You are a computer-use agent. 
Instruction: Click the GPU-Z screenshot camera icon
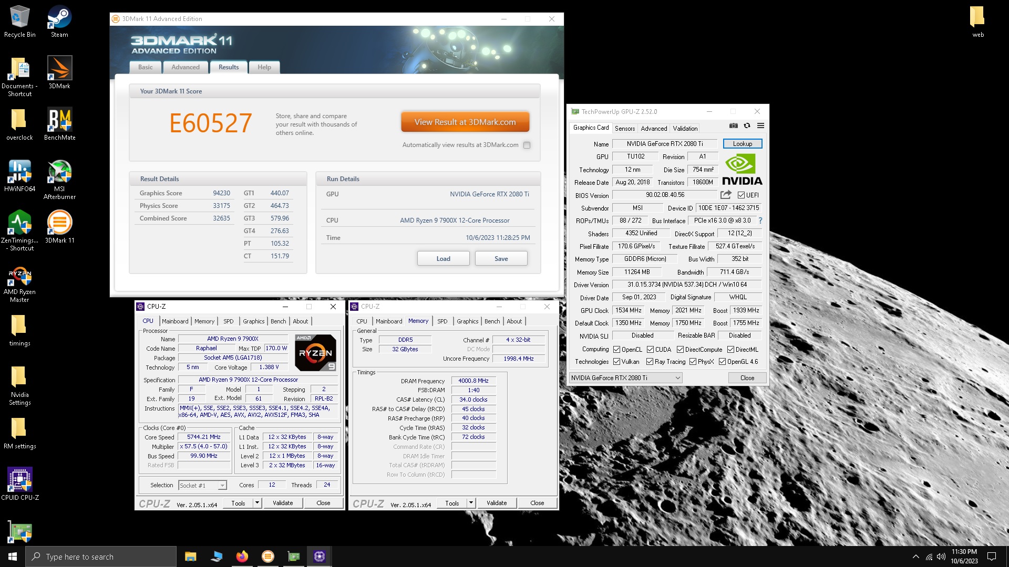tap(734, 126)
